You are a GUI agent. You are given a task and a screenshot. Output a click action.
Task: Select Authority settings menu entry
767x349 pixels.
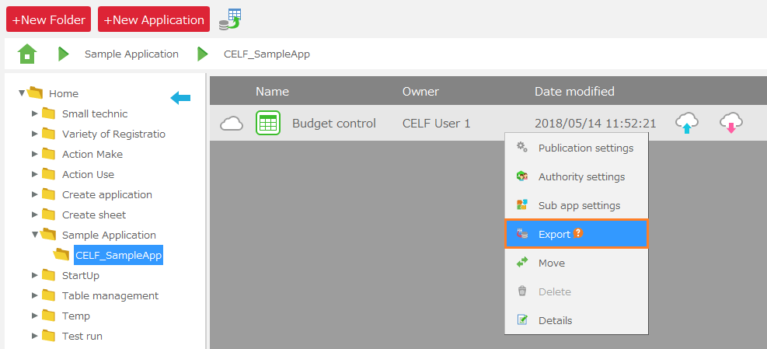pyautogui.click(x=581, y=176)
